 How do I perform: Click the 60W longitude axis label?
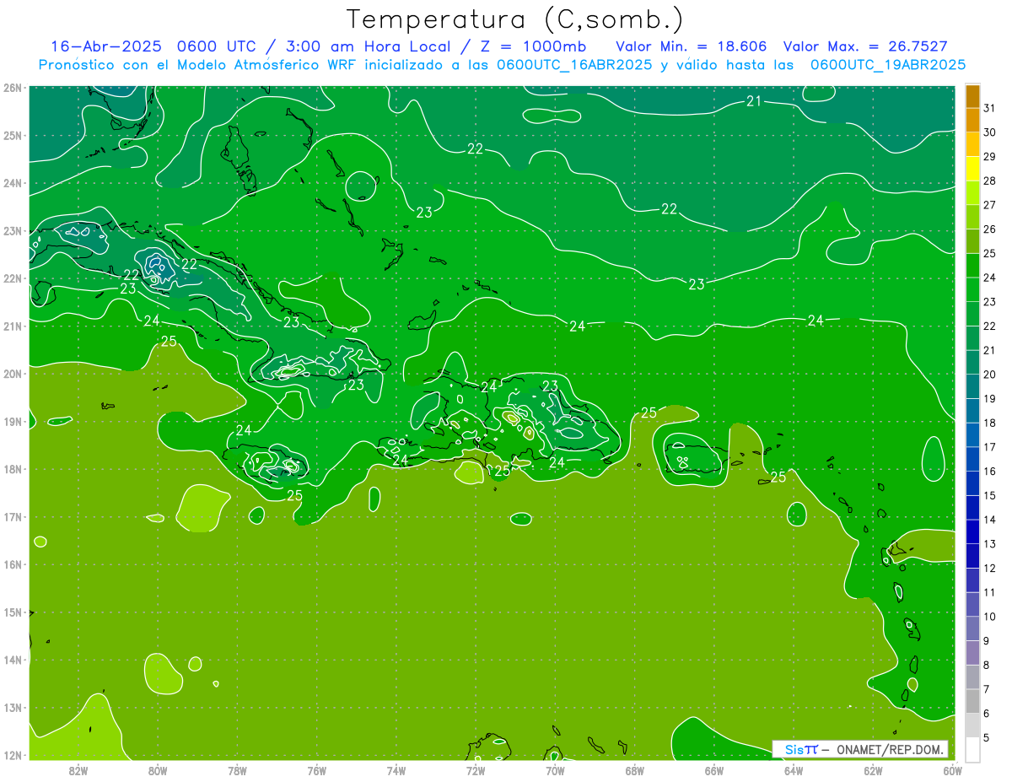coord(952,770)
